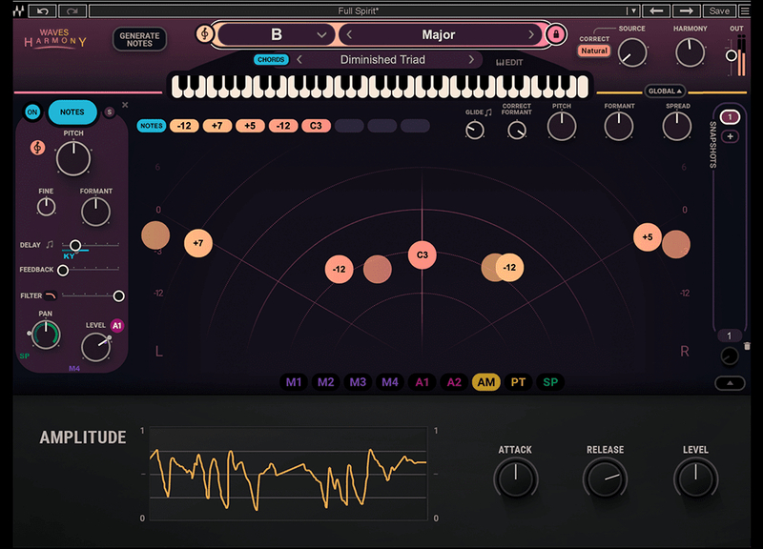Image resolution: width=763 pixels, height=549 pixels.
Task: Toggle the C3 voice chip
Action: click(x=316, y=126)
